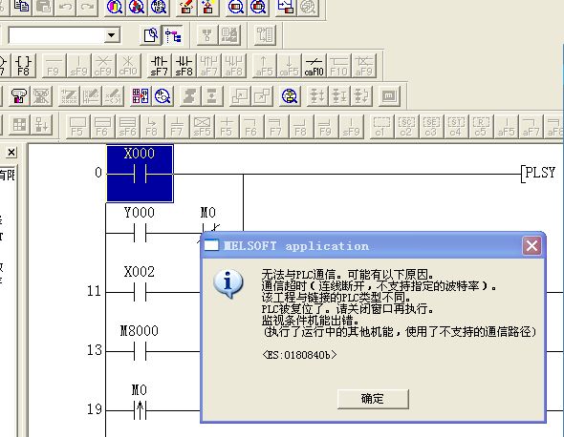Toggle the project data list tree button
This screenshot has width=564, height=437.
click(173, 35)
